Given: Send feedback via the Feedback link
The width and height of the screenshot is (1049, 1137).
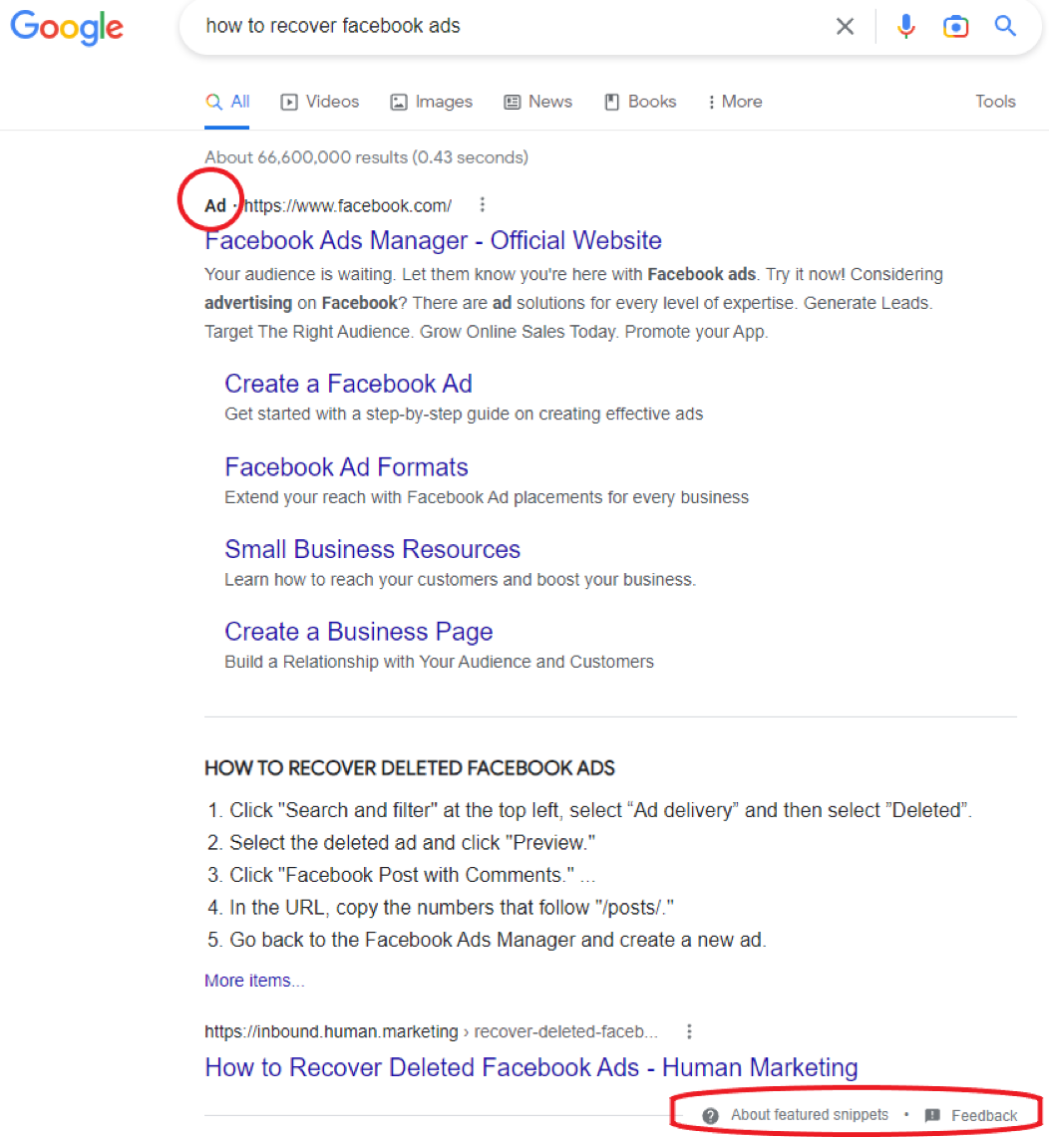Looking at the screenshot, I should click(984, 1115).
